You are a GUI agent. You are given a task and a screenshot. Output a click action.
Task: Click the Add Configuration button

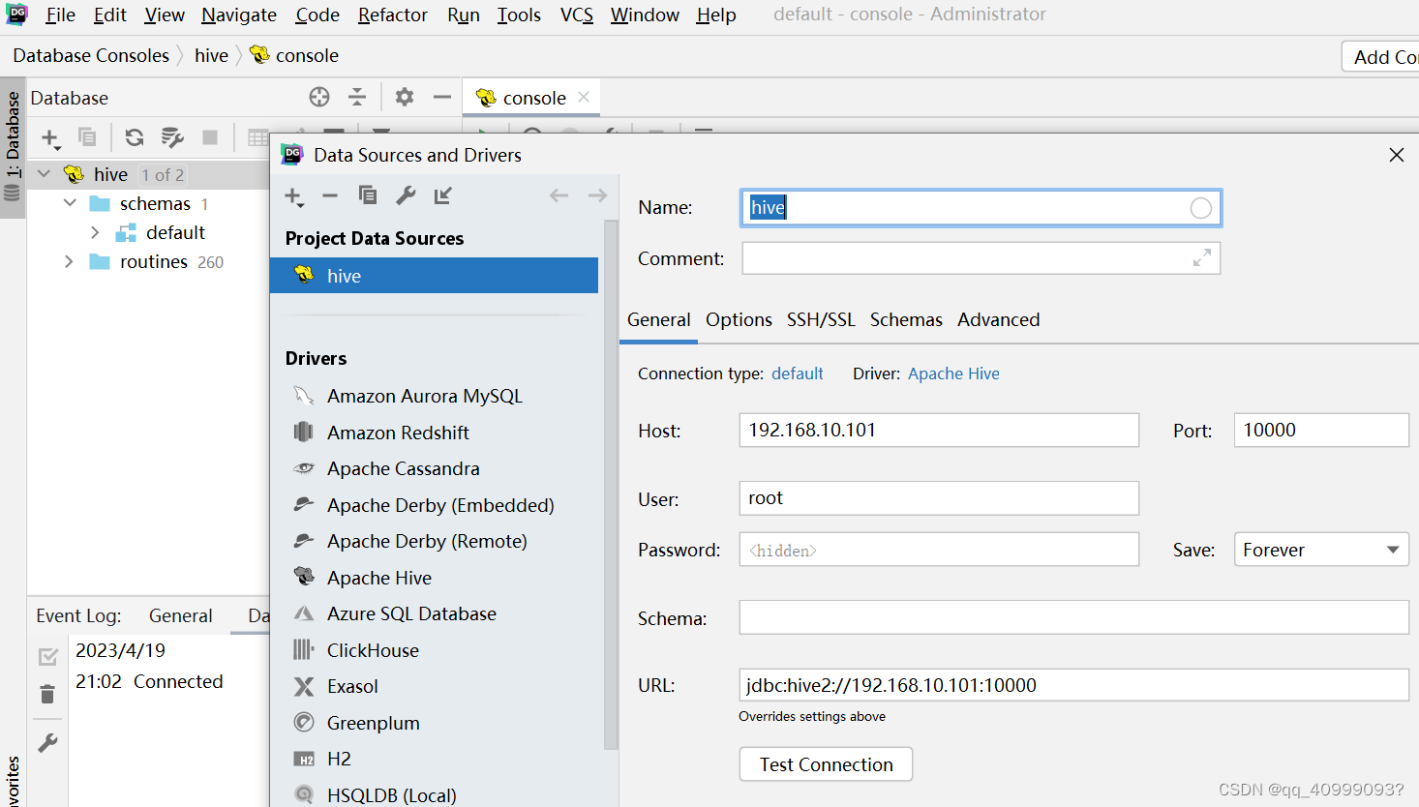pyautogui.click(x=1381, y=56)
